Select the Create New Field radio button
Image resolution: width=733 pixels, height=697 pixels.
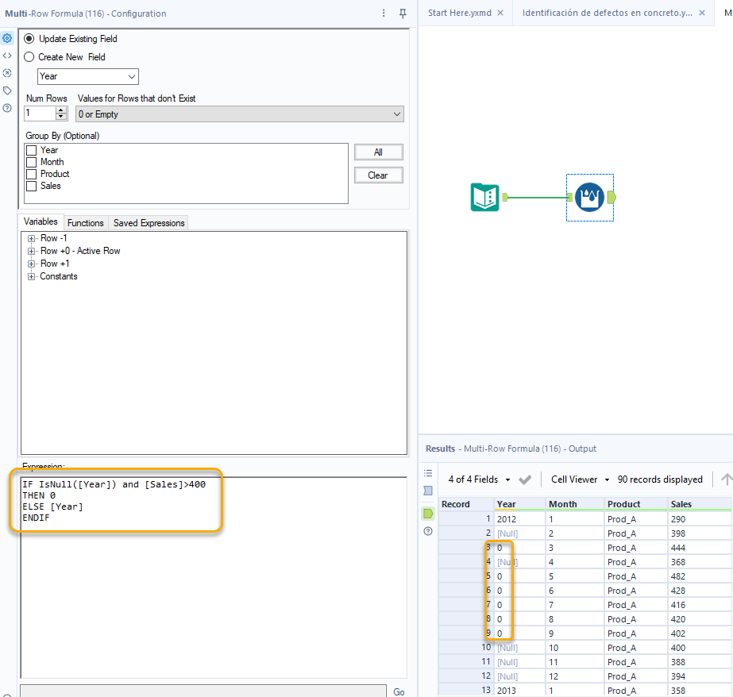(29, 56)
